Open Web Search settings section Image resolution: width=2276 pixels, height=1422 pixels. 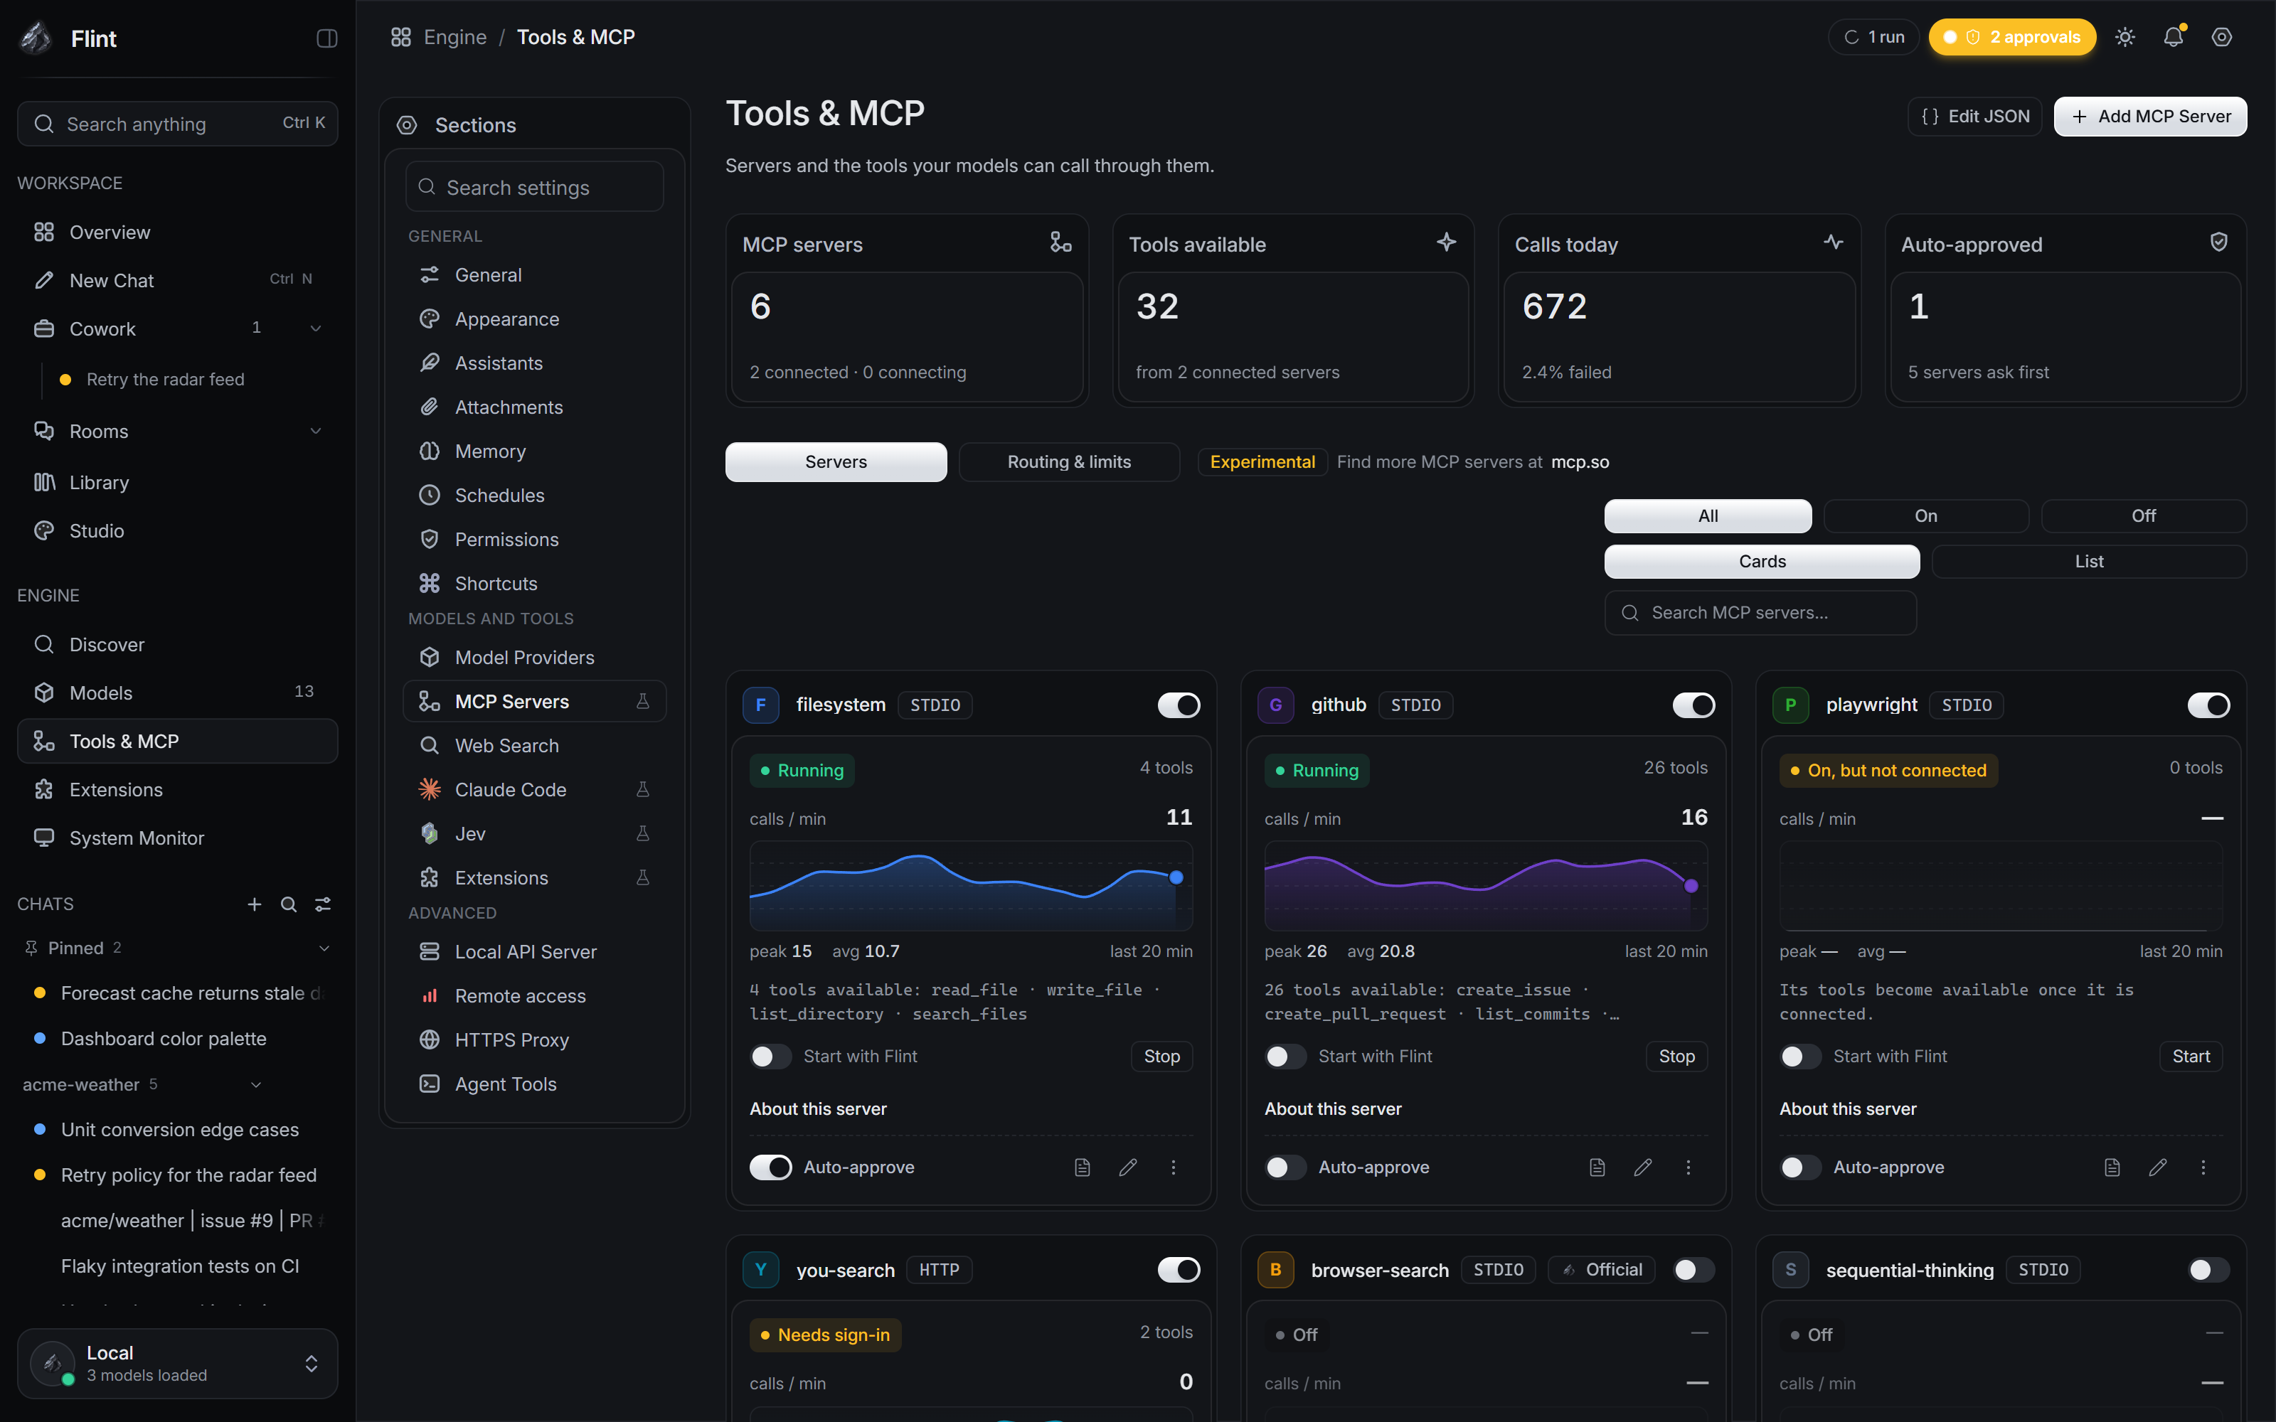tap(534, 746)
